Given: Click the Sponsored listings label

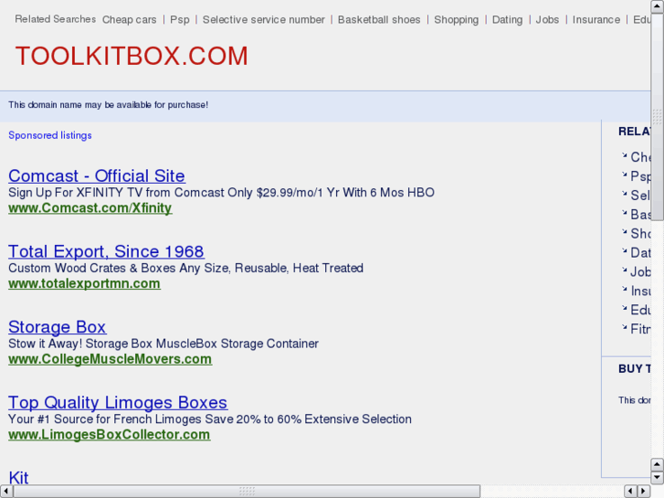Looking at the screenshot, I should click(50, 135).
